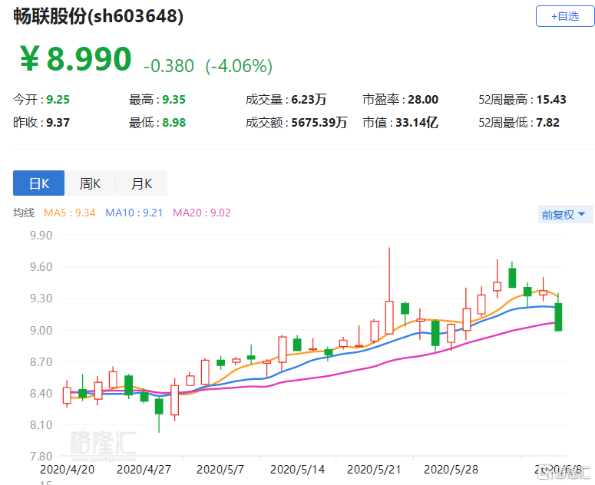595x485 pixels.
Task: Click the current price ¥8.990
Action: click(75, 59)
